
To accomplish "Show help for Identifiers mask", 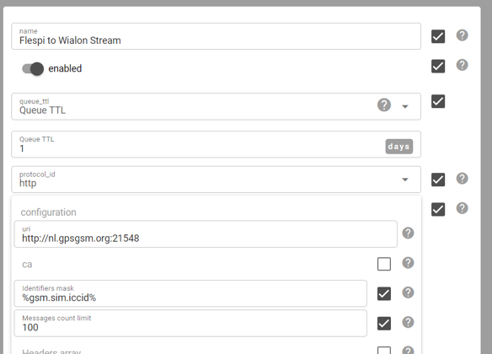I will click(x=408, y=292).
